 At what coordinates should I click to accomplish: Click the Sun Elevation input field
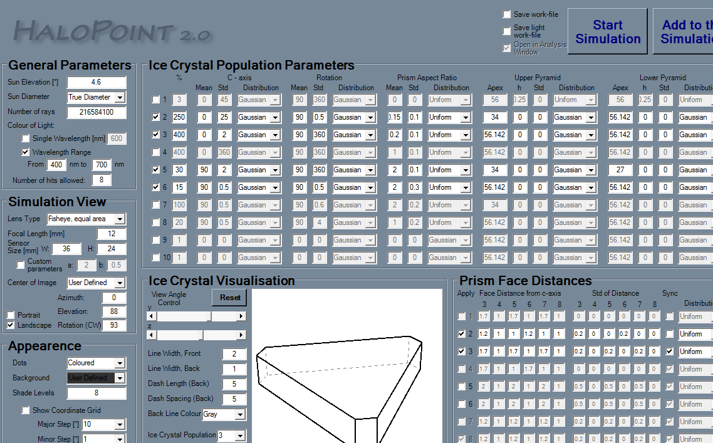click(96, 82)
